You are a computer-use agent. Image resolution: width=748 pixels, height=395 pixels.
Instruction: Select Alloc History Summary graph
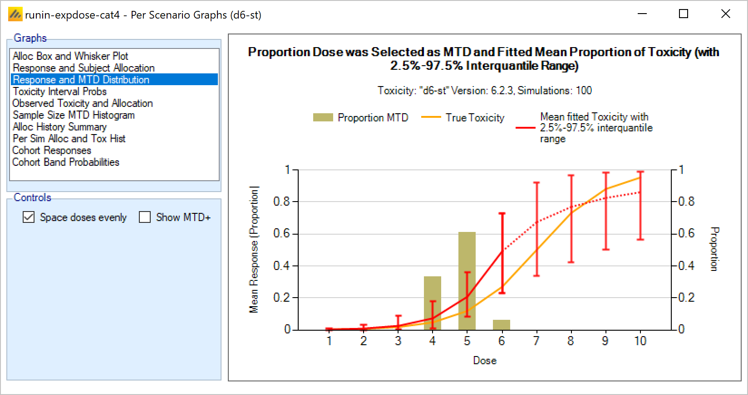tap(59, 127)
